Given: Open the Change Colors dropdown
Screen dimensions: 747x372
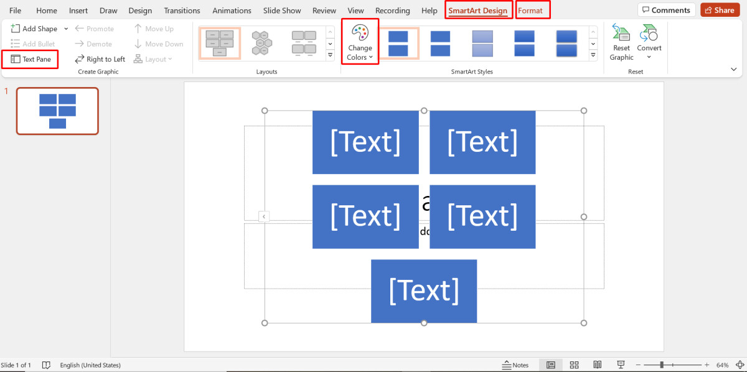Looking at the screenshot, I should click(x=360, y=41).
